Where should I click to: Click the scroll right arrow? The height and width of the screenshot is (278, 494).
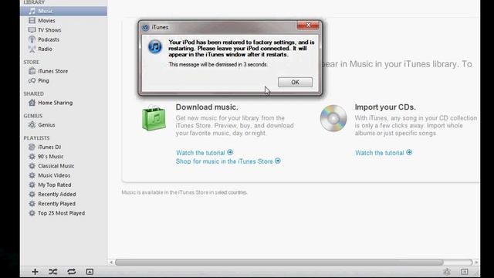[476, 263]
